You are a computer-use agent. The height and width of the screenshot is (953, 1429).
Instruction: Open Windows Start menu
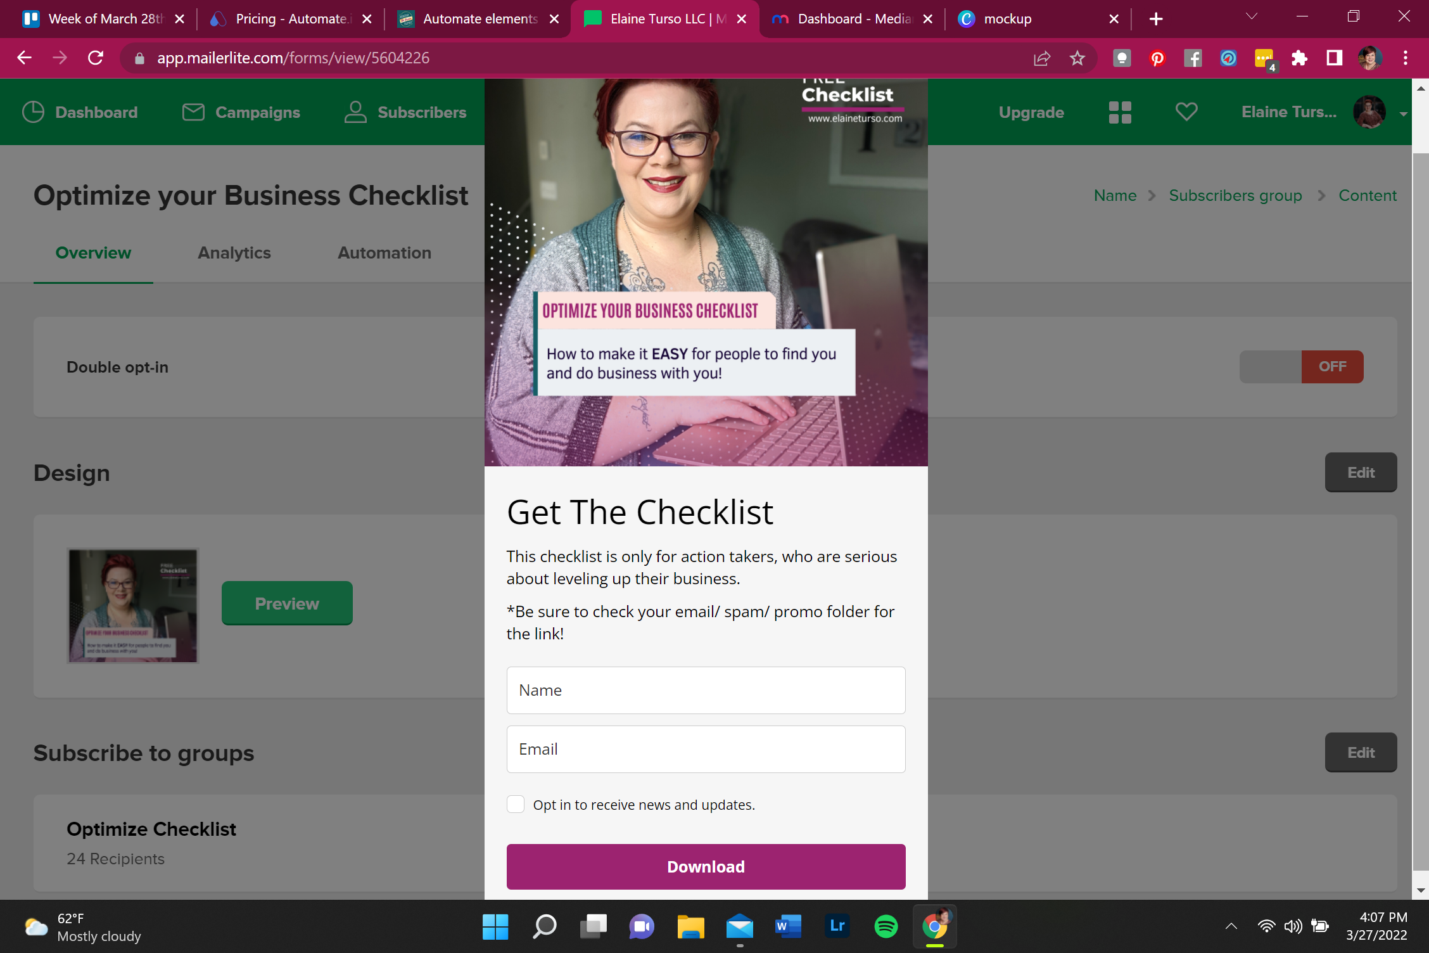click(495, 927)
